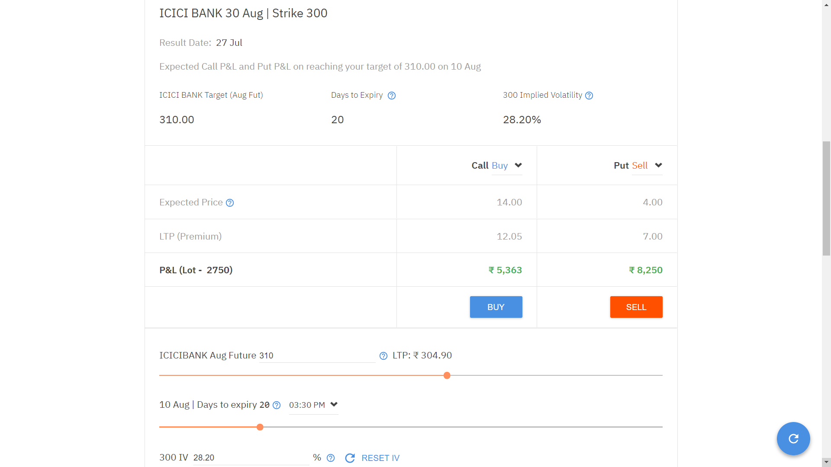Show help for 300 Implied Volatility
The width and height of the screenshot is (831, 467).
coord(589,96)
